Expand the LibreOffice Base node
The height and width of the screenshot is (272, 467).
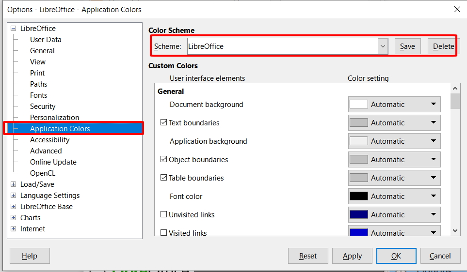click(x=14, y=206)
